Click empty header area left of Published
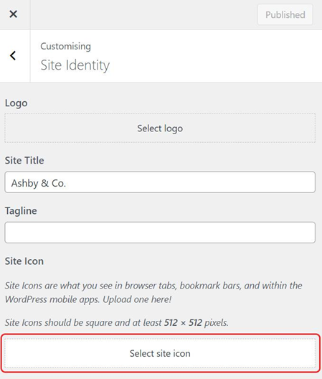 pos(143,14)
